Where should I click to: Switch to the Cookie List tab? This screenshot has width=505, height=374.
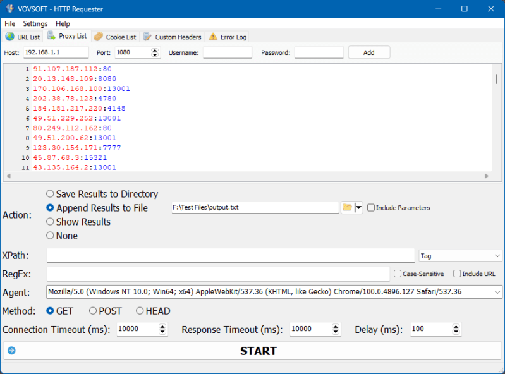[115, 37]
